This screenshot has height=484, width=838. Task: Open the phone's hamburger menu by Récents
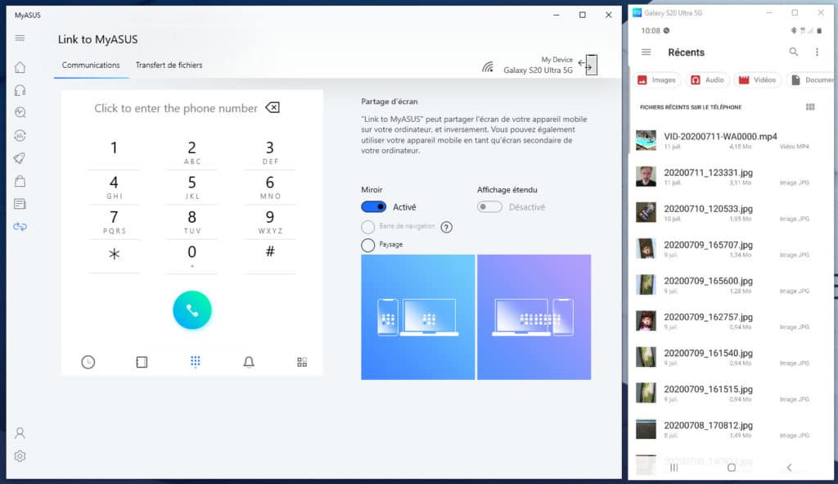point(647,52)
